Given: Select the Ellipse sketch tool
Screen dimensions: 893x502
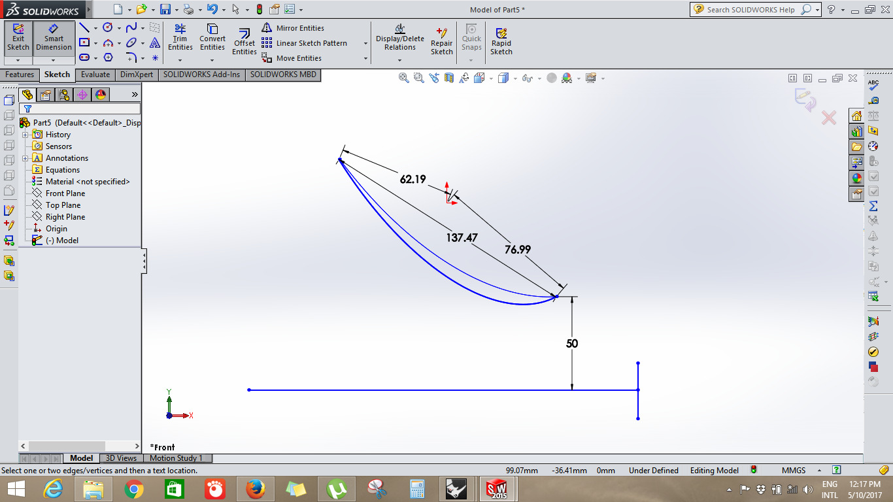Looking at the screenshot, I should (131, 42).
